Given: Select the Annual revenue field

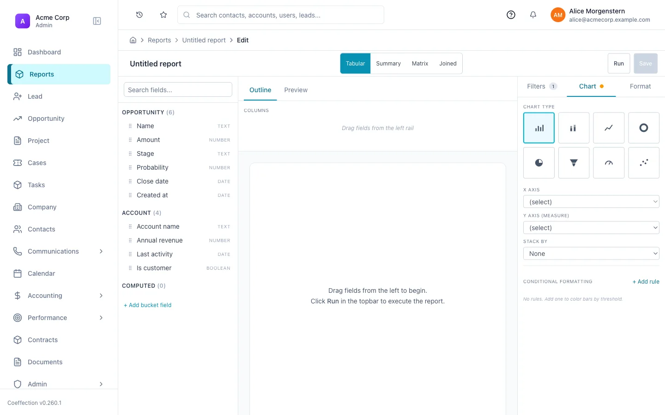Looking at the screenshot, I should coord(178,240).
